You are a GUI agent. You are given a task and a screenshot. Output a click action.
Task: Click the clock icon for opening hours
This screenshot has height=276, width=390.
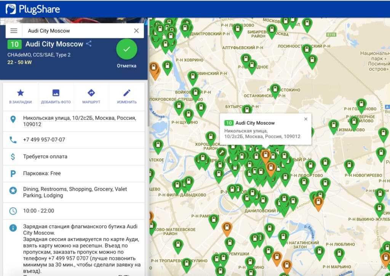coord(13,211)
